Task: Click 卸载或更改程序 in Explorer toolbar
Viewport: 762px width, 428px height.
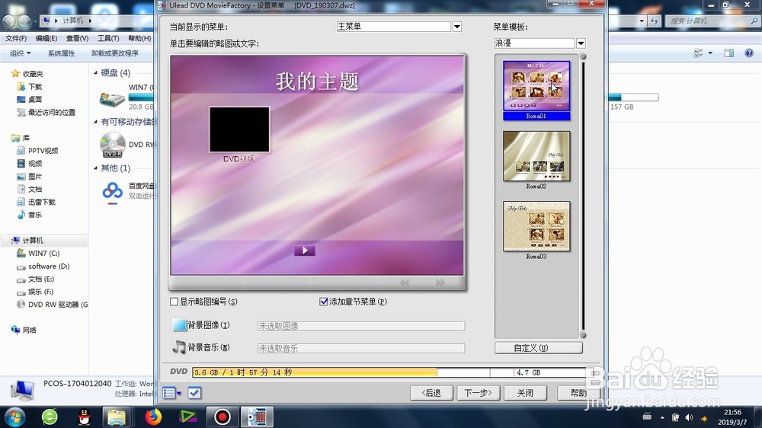Action: click(x=115, y=53)
